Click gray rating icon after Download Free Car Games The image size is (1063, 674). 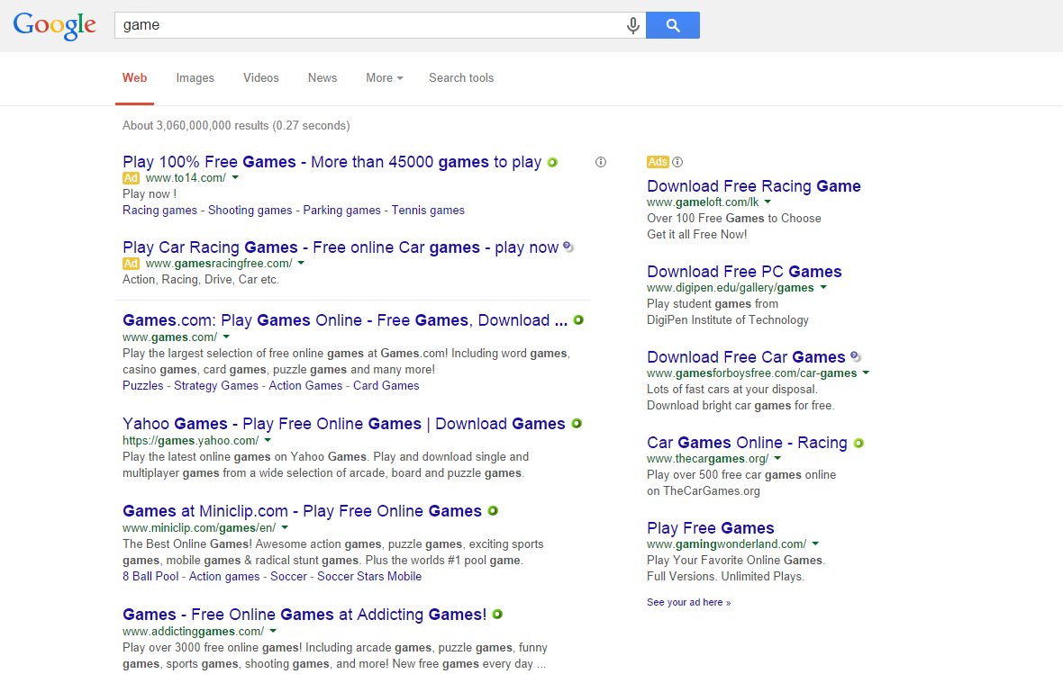click(x=856, y=356)
